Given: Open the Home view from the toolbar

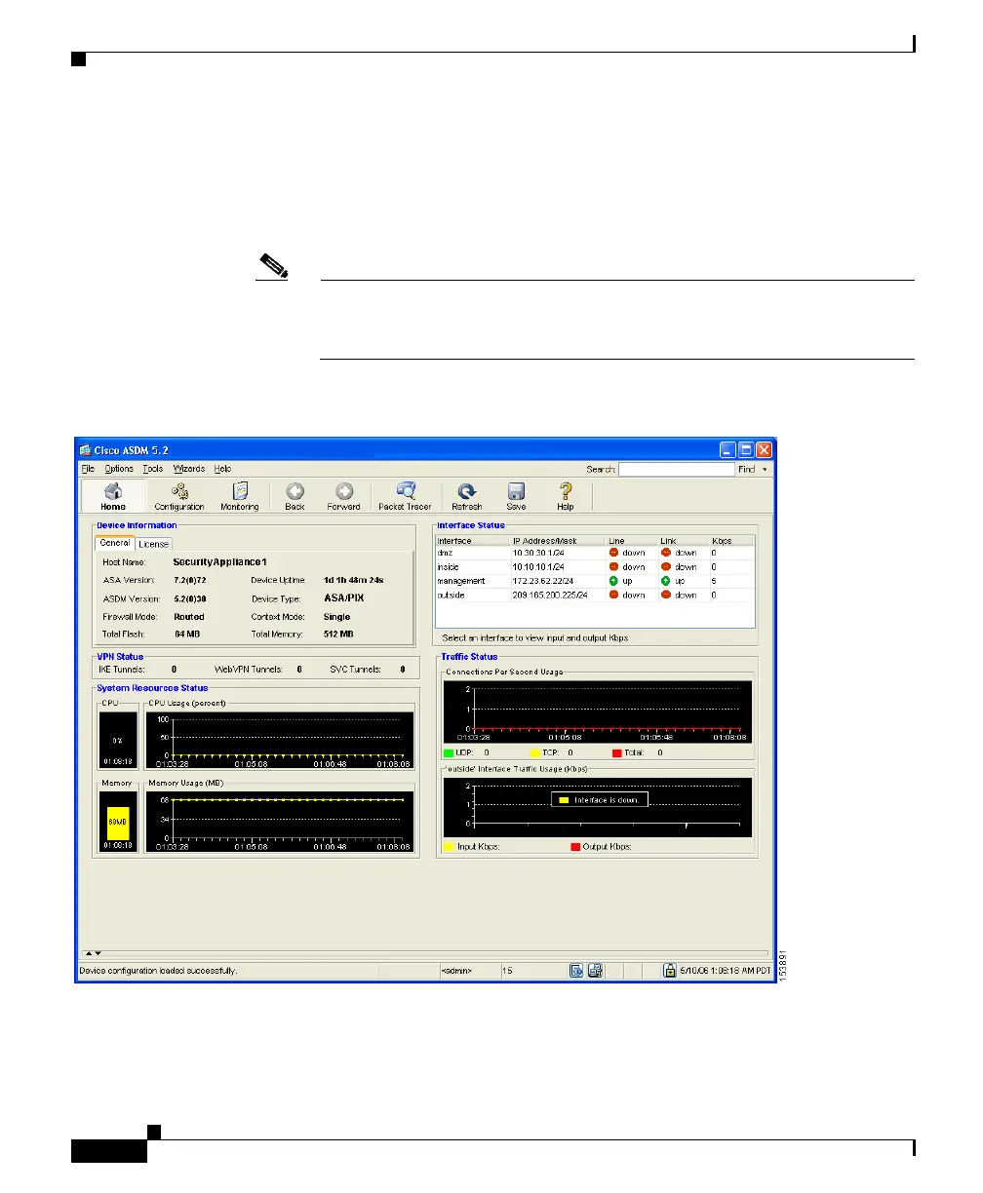Looking at the screenshot, I should coord(113,496).
